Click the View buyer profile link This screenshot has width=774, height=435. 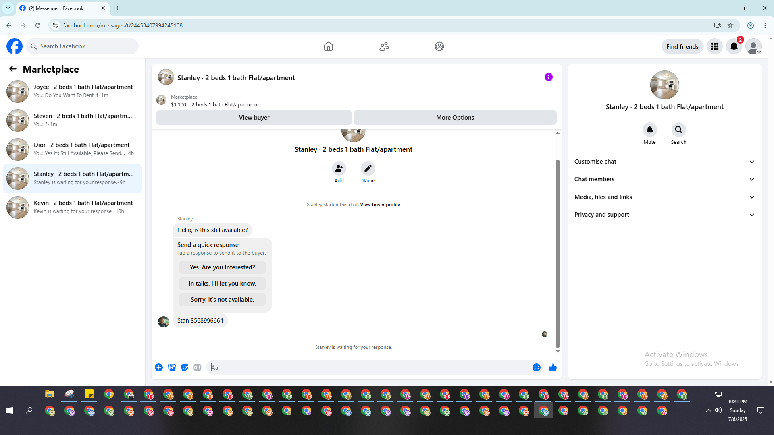click(380, 205)
